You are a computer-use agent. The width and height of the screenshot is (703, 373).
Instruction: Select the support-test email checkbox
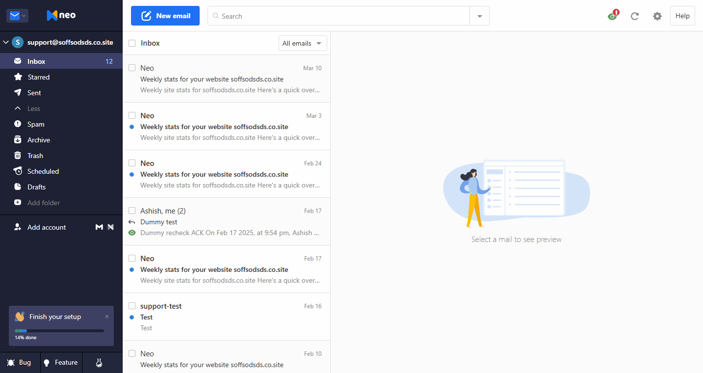(x=132, y=306)
